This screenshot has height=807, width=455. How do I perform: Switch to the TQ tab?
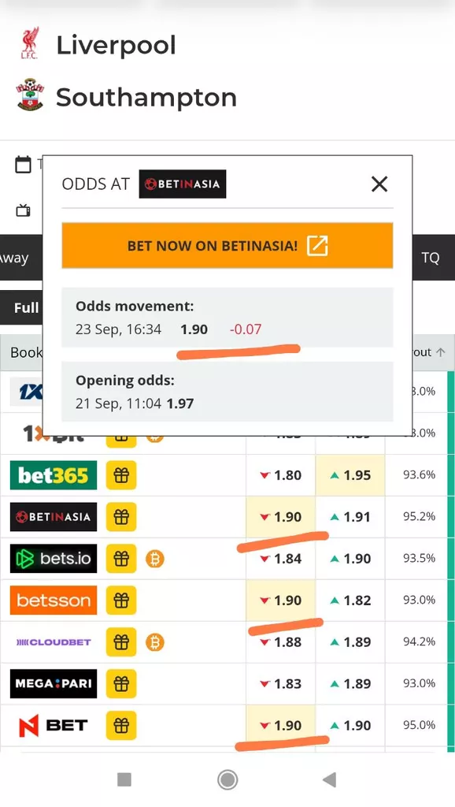tap(431, 258)
